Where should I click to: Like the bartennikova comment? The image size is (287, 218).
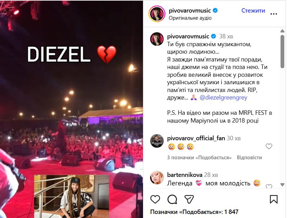[x=269, y=186]
